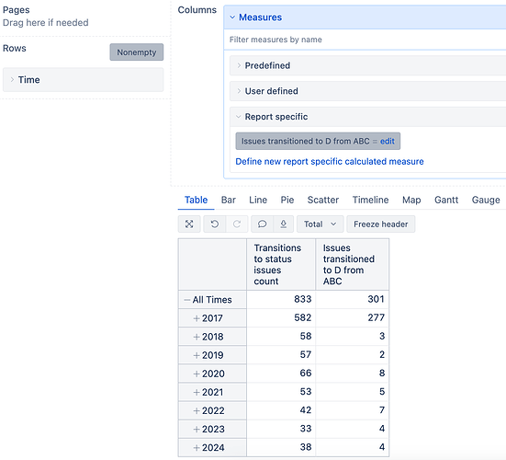Toggle the Freeze header button

(x=381, y=224)
